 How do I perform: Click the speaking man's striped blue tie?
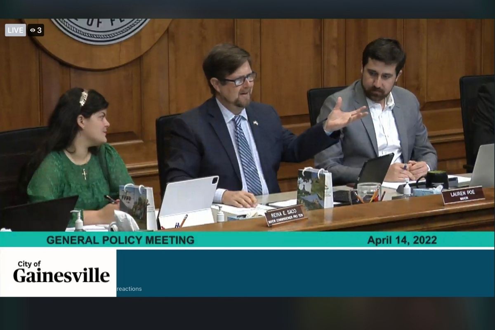247,155
